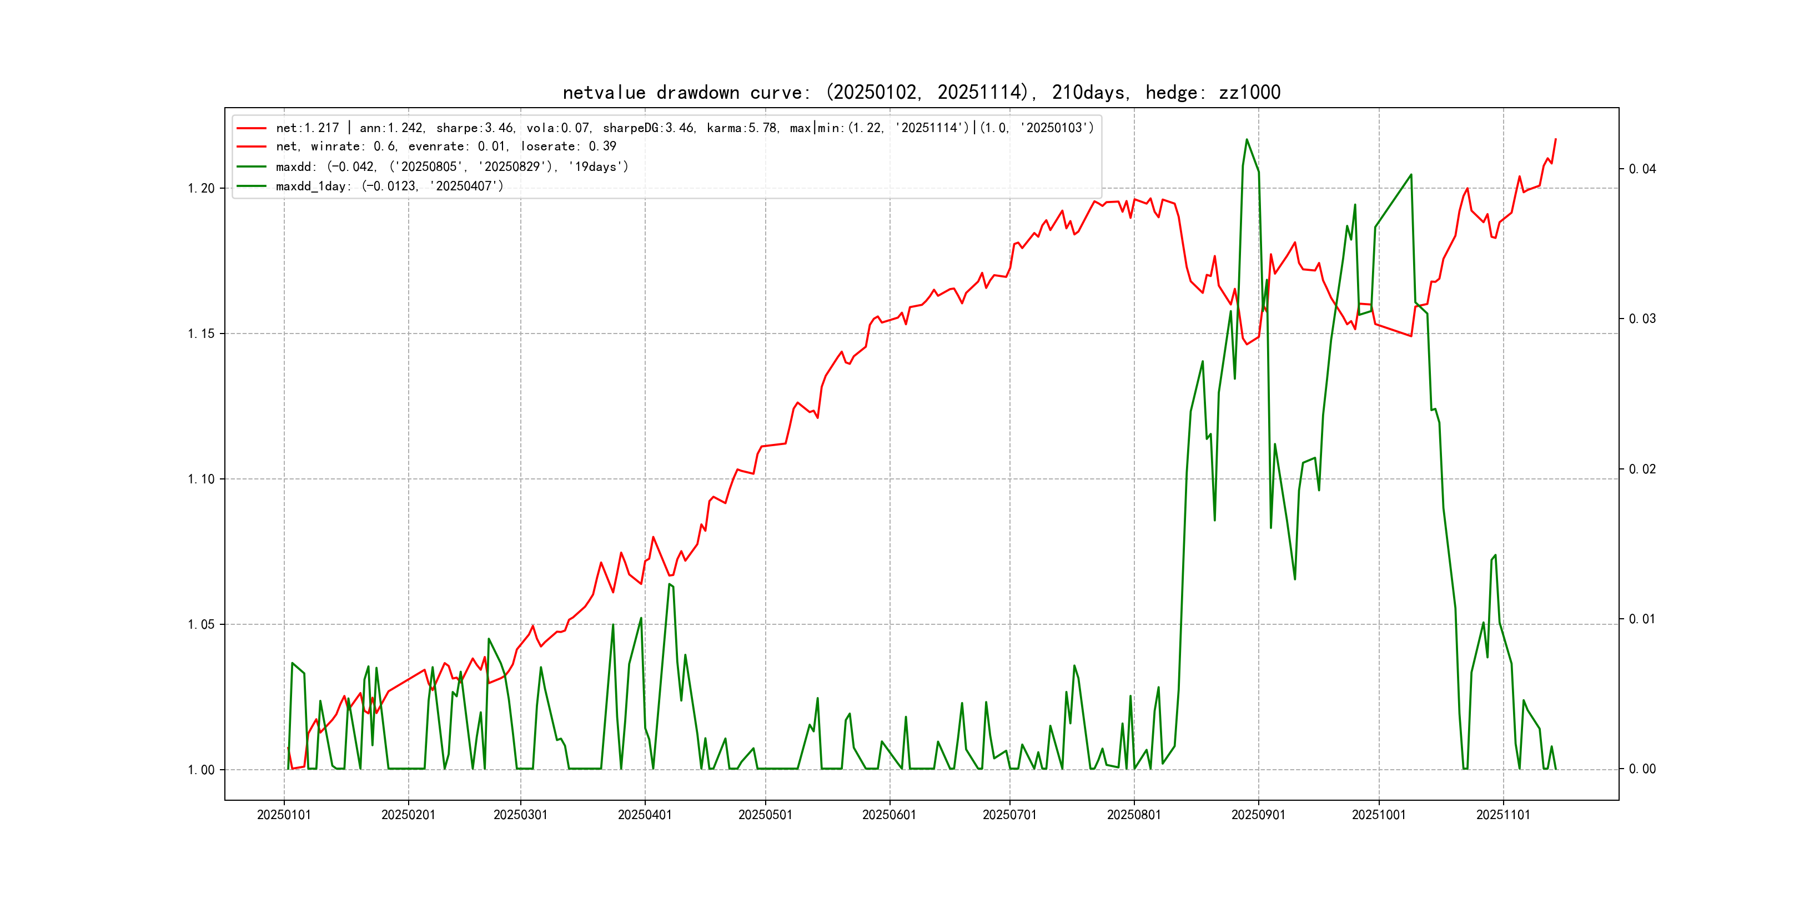Image resolution: width=1799 pixels, height=899 pixels.
Task: Click the 20250901 x-axis date label
Action: coord(1258,815)
